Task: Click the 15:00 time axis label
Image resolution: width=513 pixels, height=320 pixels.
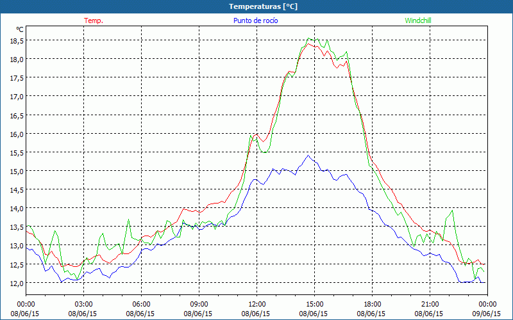Action: point(314,305)
